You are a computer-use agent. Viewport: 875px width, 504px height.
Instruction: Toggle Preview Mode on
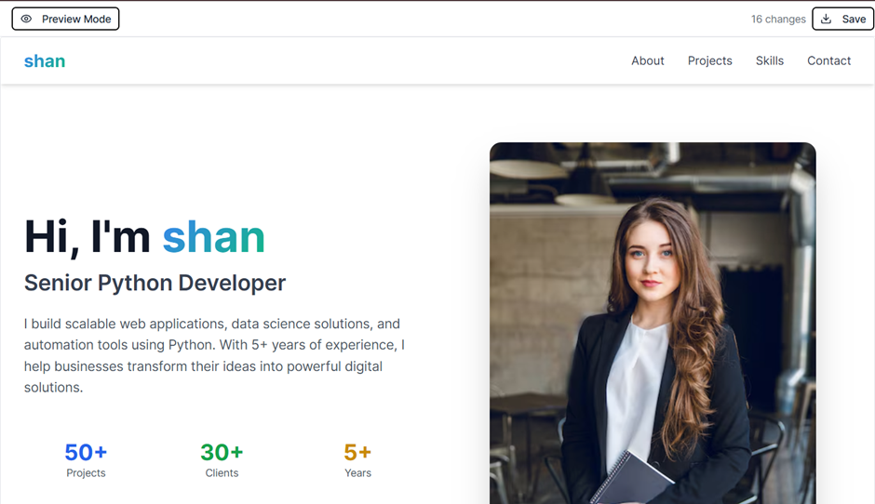click(x=65, y=19)
